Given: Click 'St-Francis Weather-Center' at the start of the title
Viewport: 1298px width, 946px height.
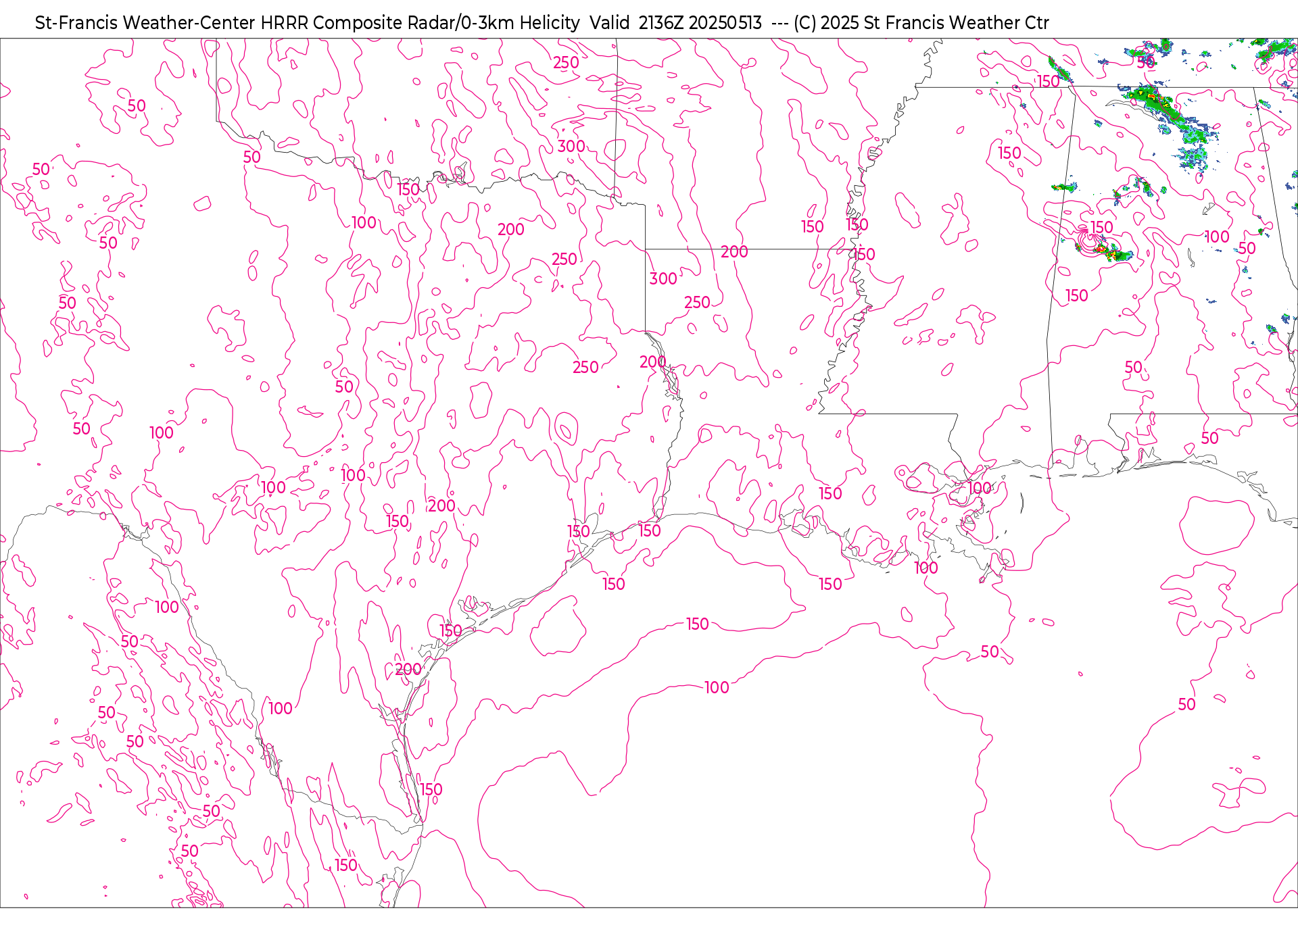Looking at the screenshot, I should [x=145, y=23].
